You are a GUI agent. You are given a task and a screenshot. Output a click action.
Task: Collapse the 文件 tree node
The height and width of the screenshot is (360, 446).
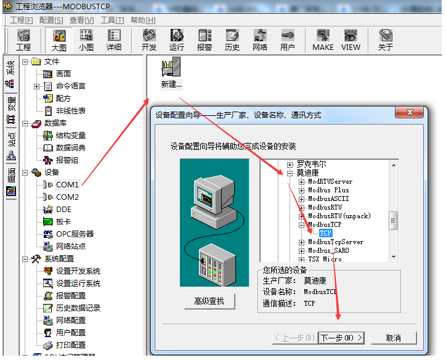(25, 62)
